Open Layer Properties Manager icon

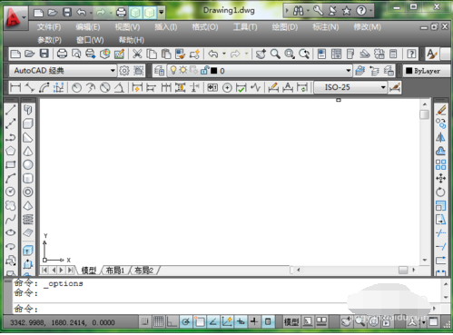point(159,71)
